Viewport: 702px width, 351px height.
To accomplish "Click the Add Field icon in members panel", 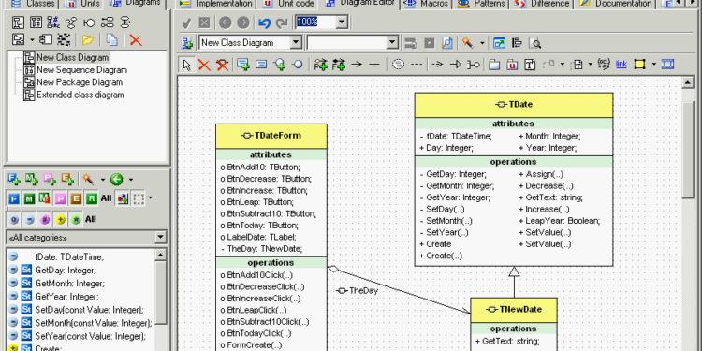I will point(14,180).
